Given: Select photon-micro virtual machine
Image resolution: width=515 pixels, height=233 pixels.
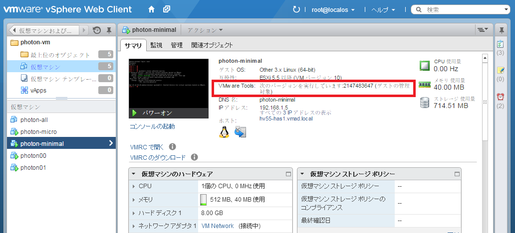Looking at the screenshot, I should coord(38,132).
